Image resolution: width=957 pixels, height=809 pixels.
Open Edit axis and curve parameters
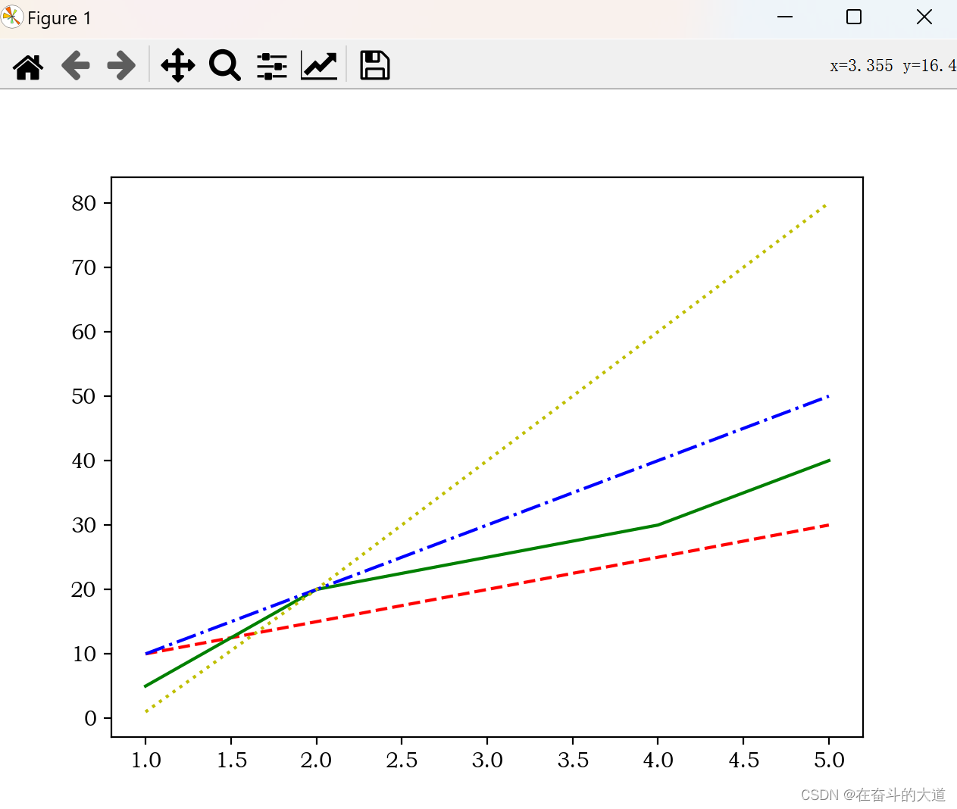pos(319,66)
